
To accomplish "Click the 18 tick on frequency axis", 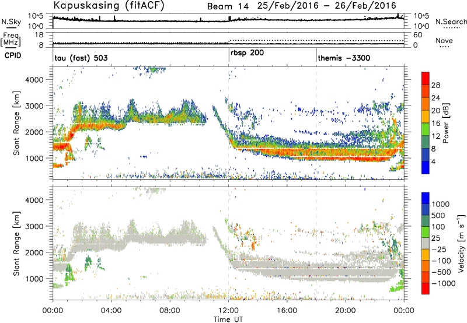I will (x=39, y=35).
